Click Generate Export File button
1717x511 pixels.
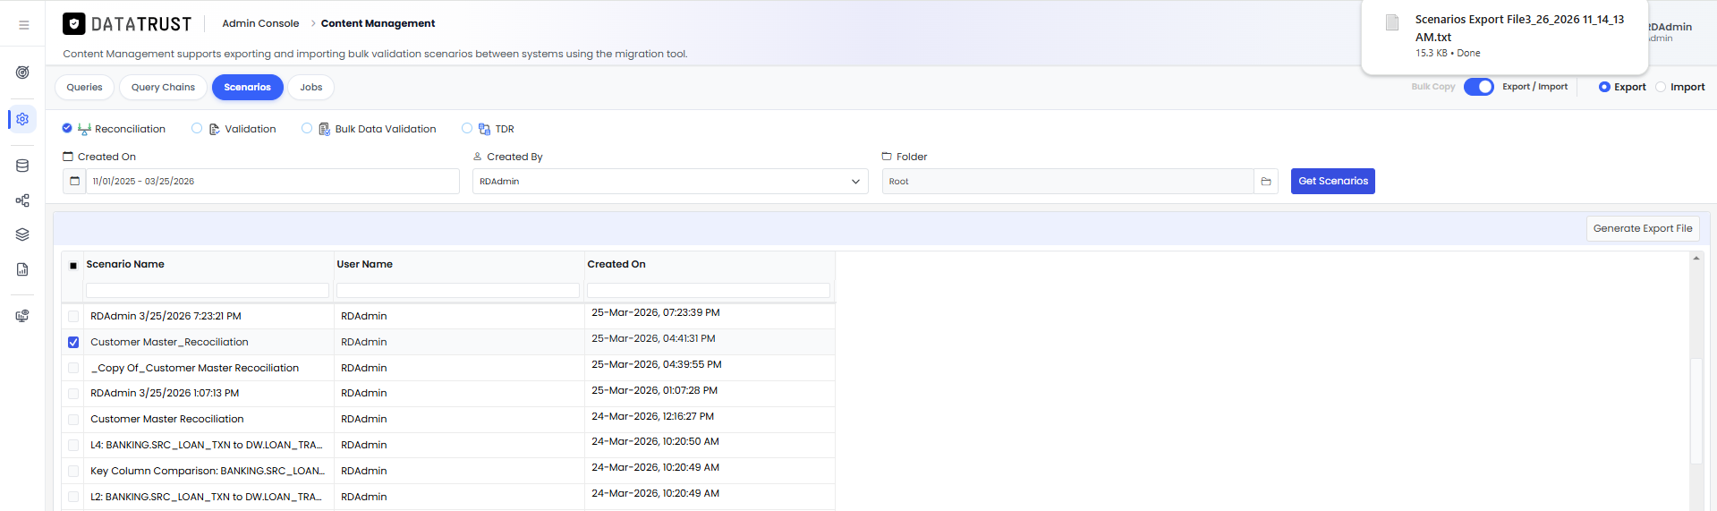(x=1643, y=228)
